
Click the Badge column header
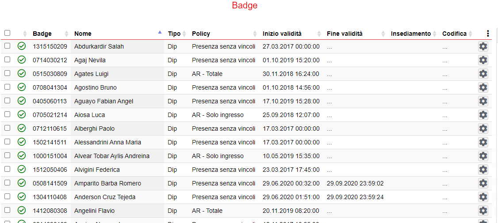[42, 34]
